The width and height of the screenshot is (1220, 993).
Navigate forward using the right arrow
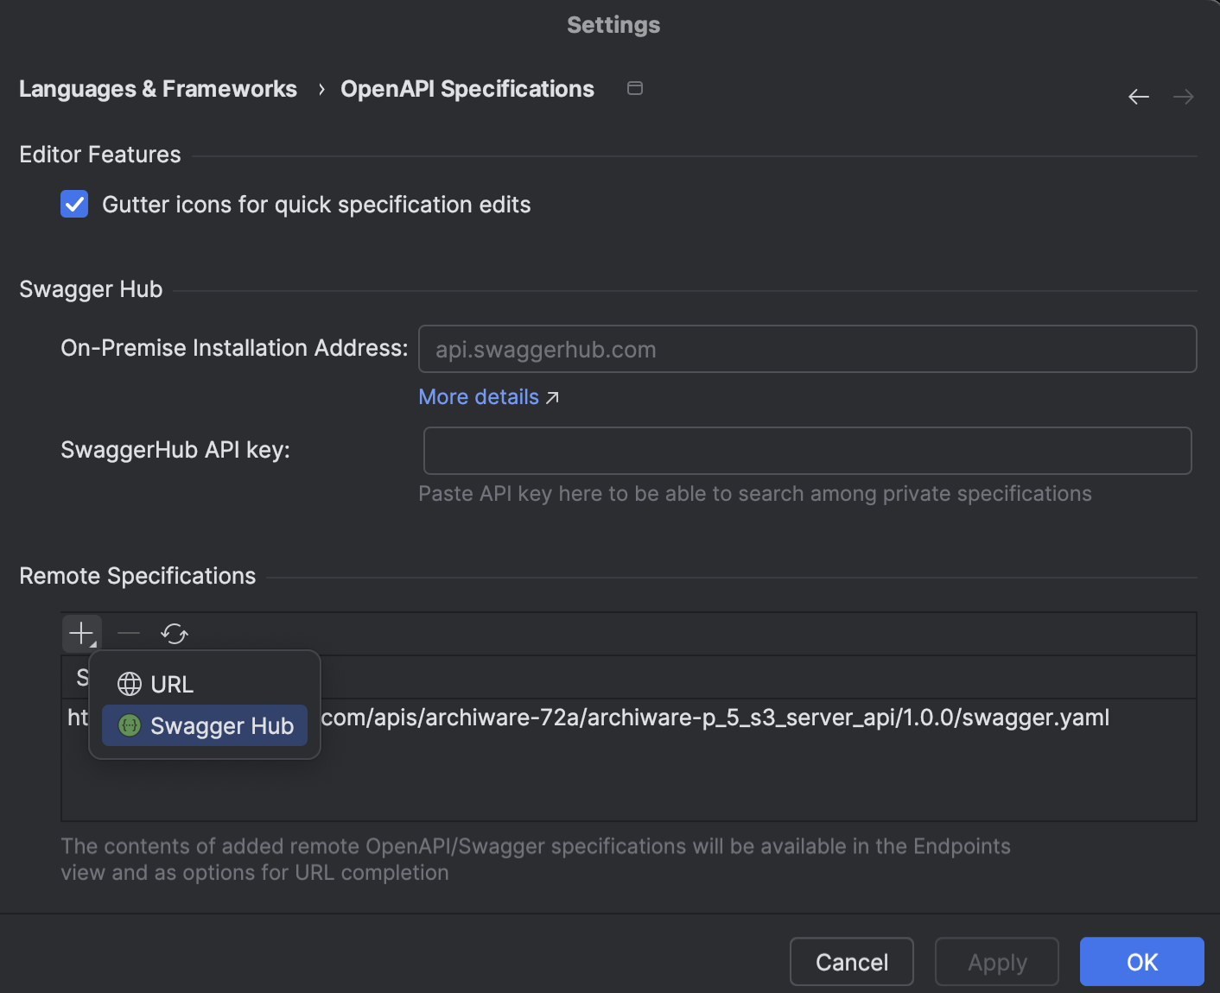pos(1183,97)
